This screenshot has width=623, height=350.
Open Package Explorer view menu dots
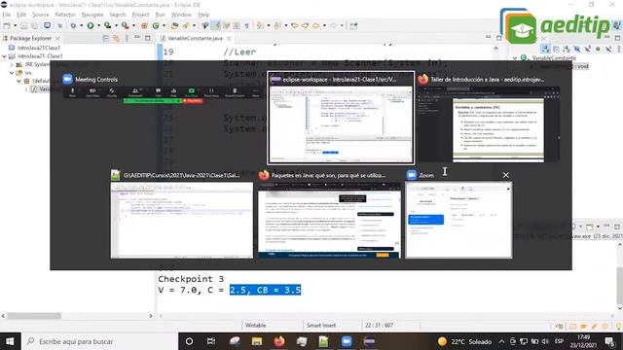pyautogui.click(x=127, y=38)
